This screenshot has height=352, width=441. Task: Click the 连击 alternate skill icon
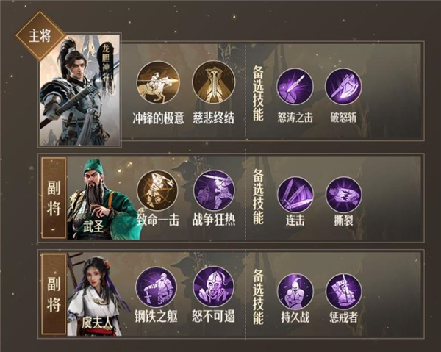pos(295,195)
